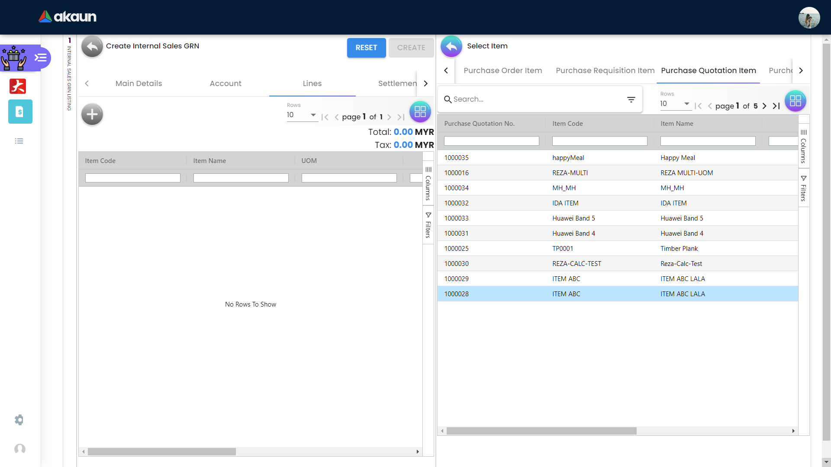Switch to Main Details tab
Screen dimensions: 831x467
pyautogui.click(x=138, y=83)
